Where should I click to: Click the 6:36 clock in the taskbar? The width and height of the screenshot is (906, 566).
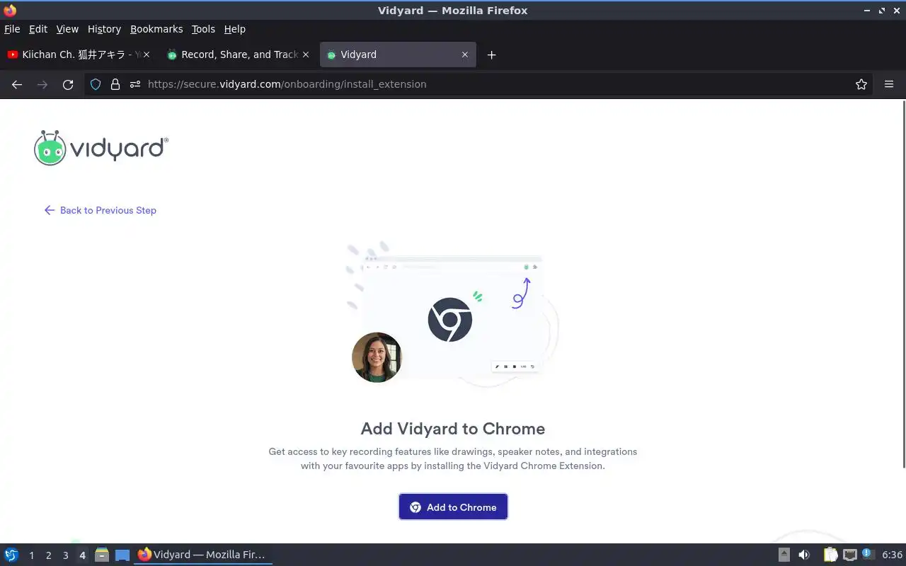coord(892,555)
